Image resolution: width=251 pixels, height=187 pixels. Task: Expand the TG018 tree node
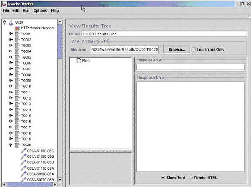coord(11,133)
